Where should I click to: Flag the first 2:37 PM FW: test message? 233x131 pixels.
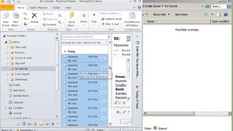click(105, 84)
